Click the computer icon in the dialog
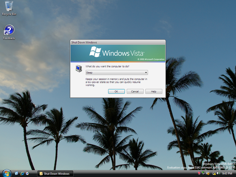236x177 pixels. 79,69
